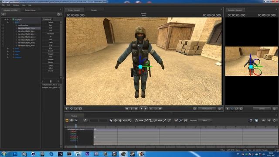Pick move manipulator under primary viewport
The width and height of the screenshot is (279, 157).
(x=71, y=109)
